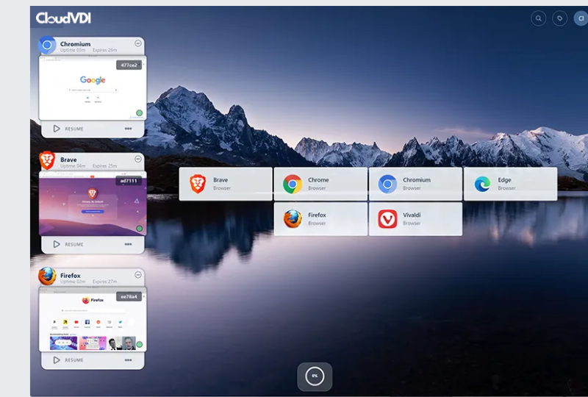Click the ad7111 session ID badge
This screenshot has width=588, height=397.
[x=129, y=181]
